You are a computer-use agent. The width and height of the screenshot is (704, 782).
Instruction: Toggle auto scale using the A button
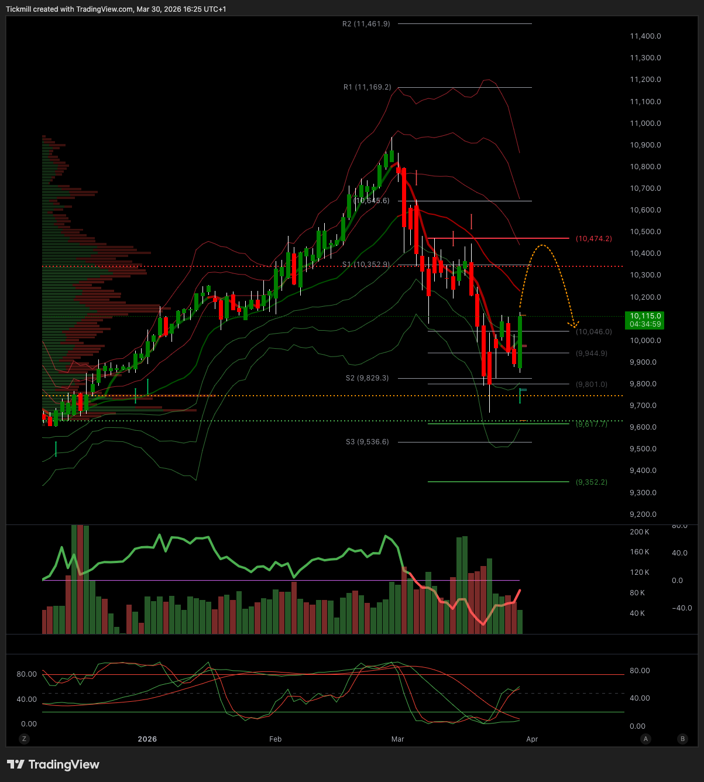click(645, 739)
